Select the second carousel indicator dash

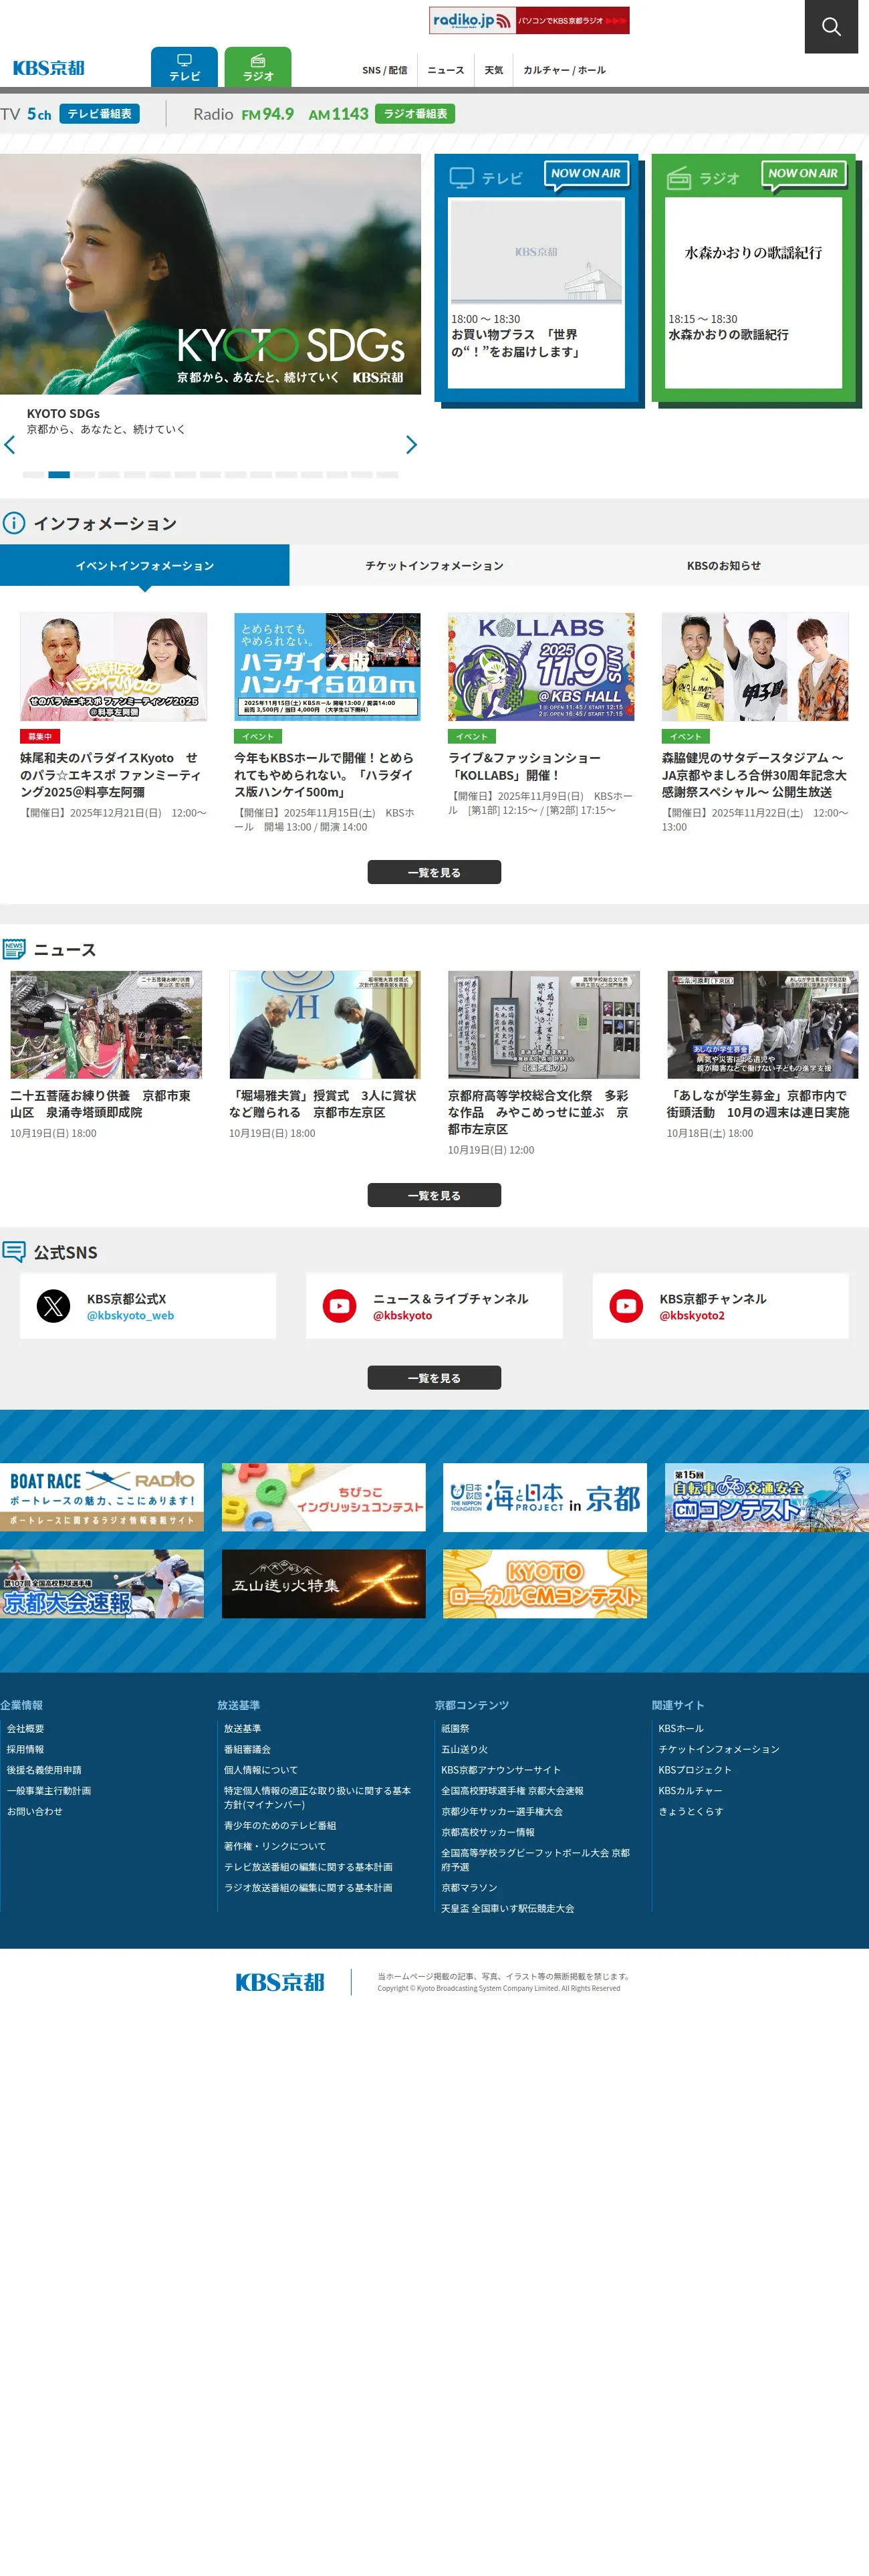coord(59,474)
